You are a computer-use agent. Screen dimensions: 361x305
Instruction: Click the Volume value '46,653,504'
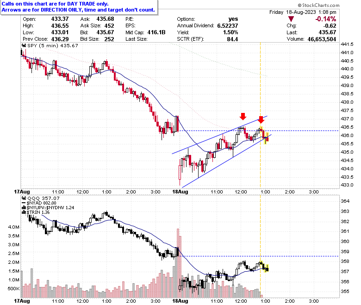[x=322, y=39]
